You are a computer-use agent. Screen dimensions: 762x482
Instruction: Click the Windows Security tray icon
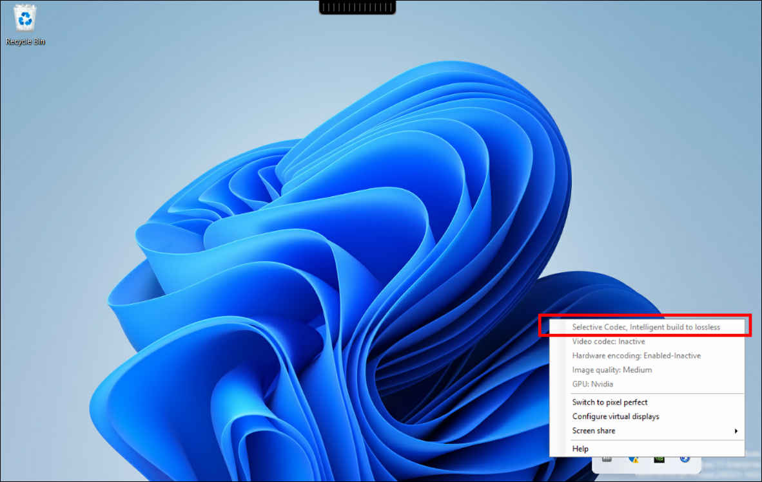click(633, 459)
